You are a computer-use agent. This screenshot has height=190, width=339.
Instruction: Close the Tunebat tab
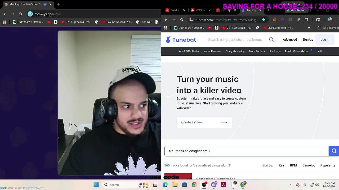(260, 10)
